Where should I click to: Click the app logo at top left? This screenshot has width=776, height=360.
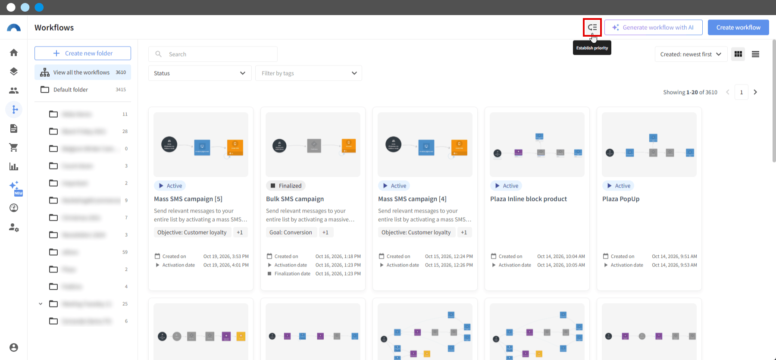click(14, 28)
